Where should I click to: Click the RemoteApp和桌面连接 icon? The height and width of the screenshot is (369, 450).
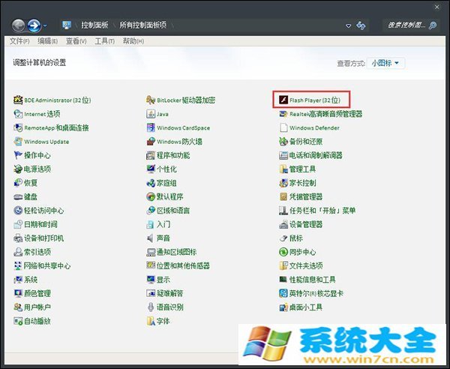point(18,127)
